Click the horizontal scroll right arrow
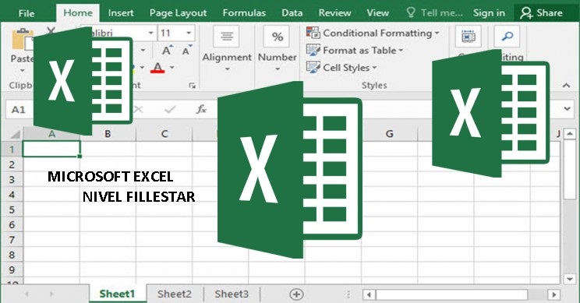Viewport: 580px width, 303px height. (554, 295)
